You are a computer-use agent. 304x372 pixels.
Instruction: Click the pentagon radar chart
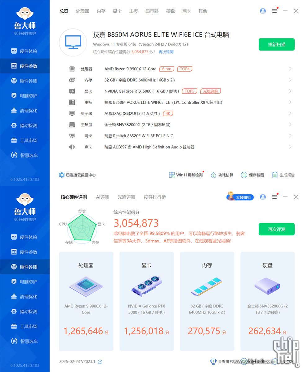82,228
